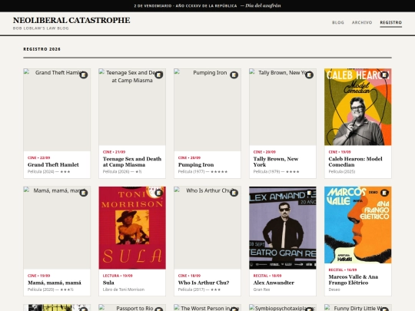Click badge icon on Teenage Sex and Death card
This screenshot has height=311, width=415.
coord(159,75)
